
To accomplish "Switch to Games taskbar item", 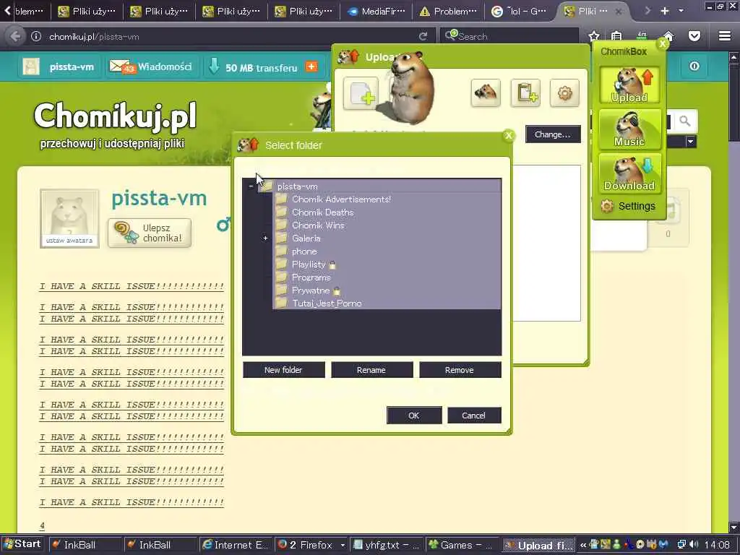I will (462, 545).
